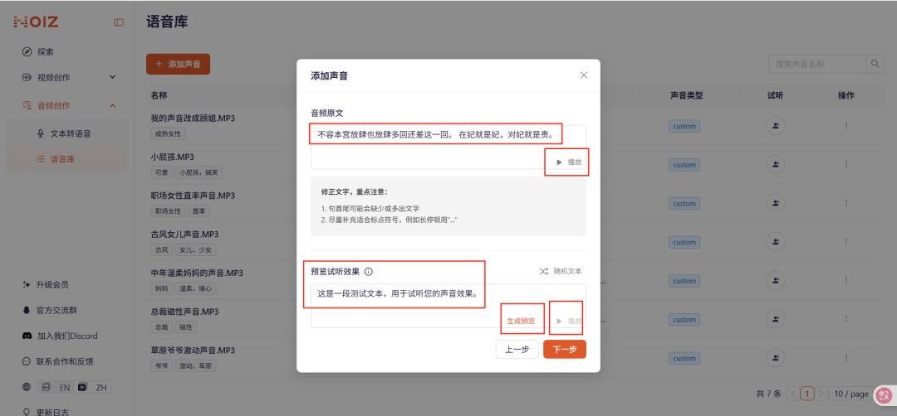Preview voice 小屁孩.MP3
Image resolution: width=897 pixels, height=416 pixels.
point(775,165)
